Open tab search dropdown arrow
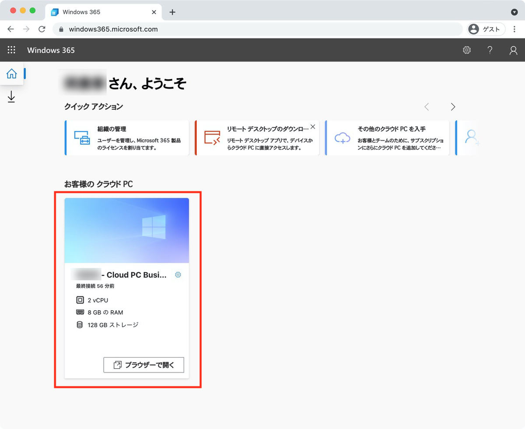The height and width of the screenshot is (429, 525). (514, 12)
